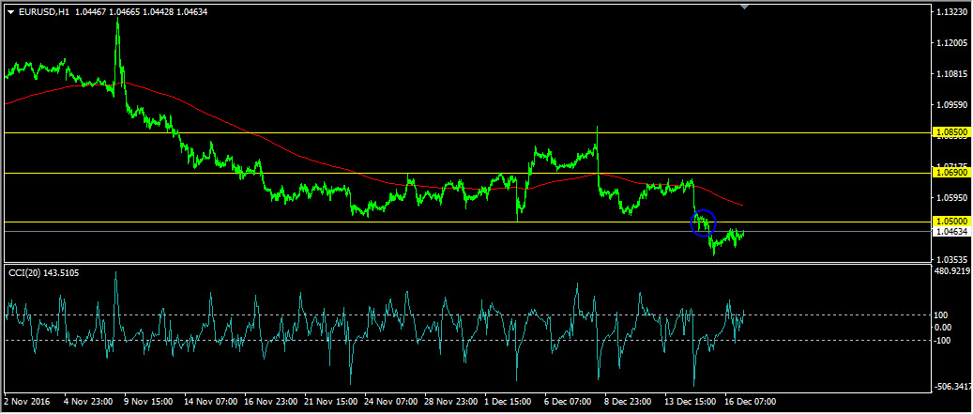Click the 1.10815 price scale value
The width and height of the screenshot is (973, 414).
[x=952, y=74]
